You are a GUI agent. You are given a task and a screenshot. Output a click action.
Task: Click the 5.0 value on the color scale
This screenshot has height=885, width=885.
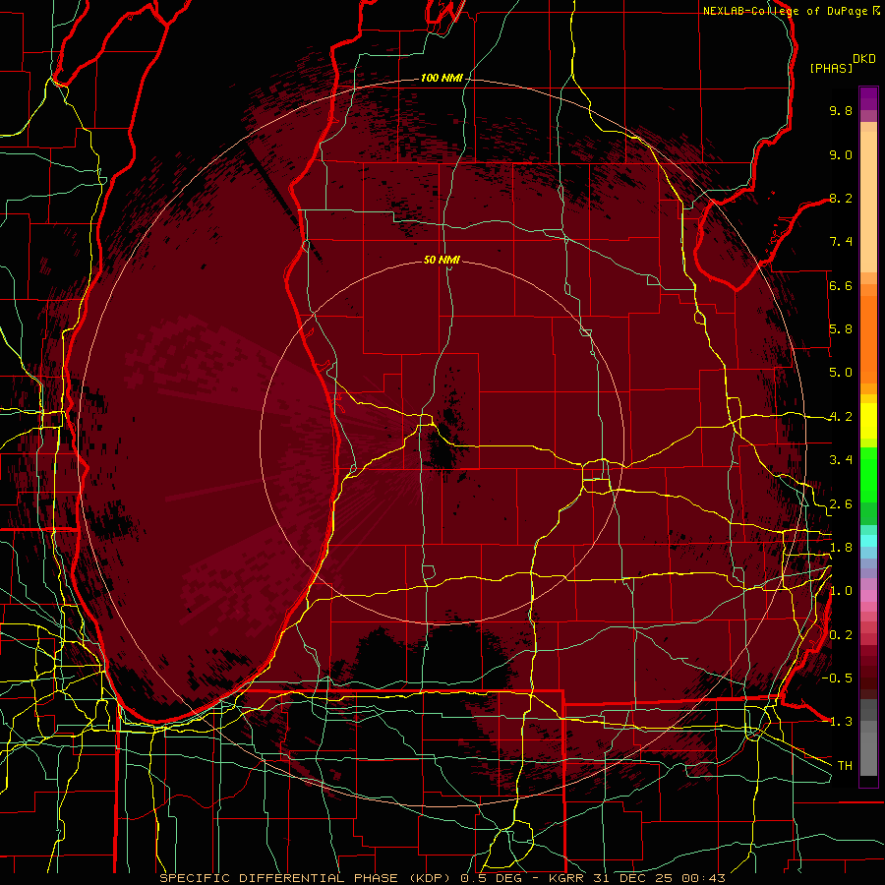pyautogui.click(x=841, y=373)
